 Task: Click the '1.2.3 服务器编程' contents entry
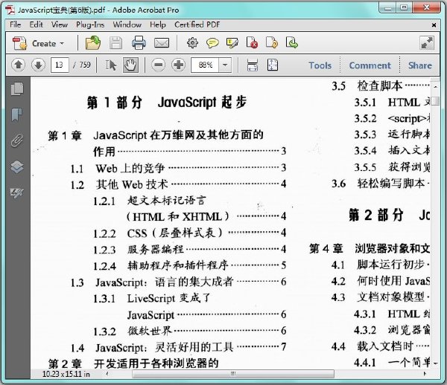189,250
